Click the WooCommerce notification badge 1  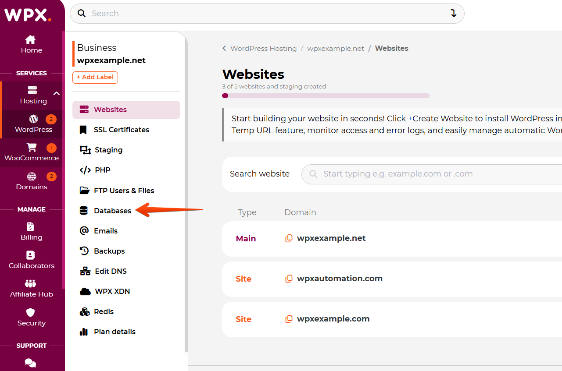point(51,148)
